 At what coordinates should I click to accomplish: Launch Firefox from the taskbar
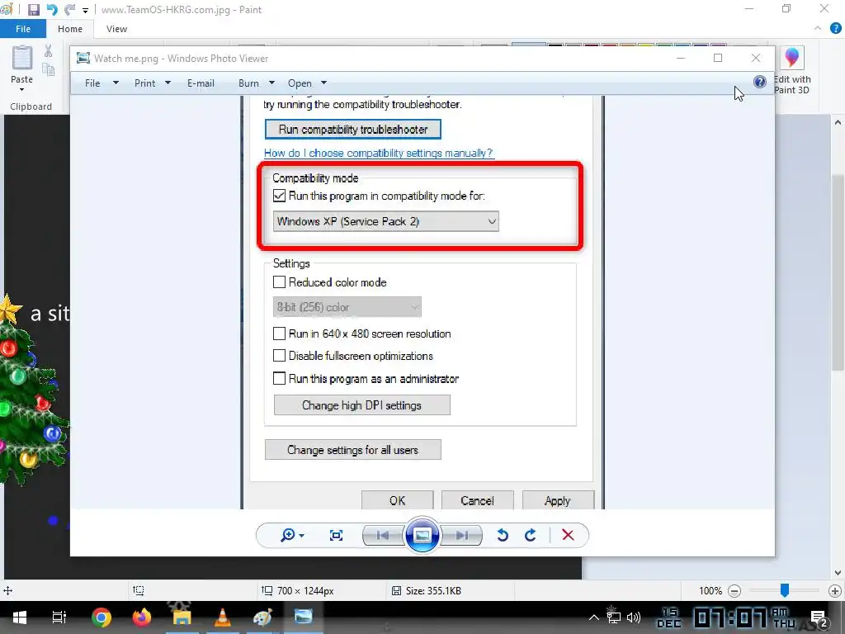(142, 617)
